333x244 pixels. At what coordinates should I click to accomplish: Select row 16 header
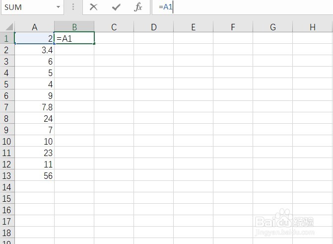click(7, 210)
